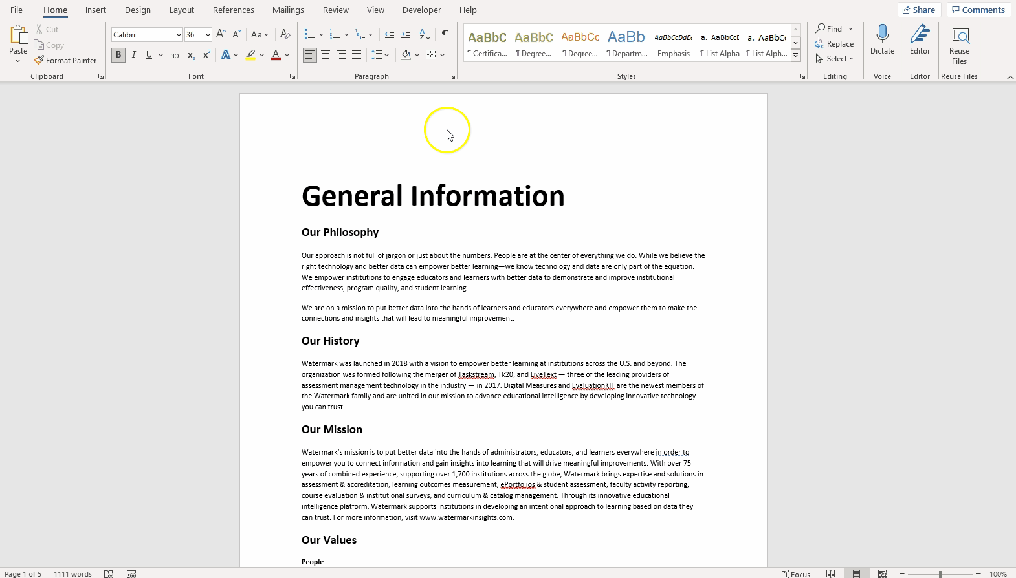Image resolution: width=1016 pixels, height=578 pixels.
Task: Clear all formatting from the selection
Action: [285, 34]
